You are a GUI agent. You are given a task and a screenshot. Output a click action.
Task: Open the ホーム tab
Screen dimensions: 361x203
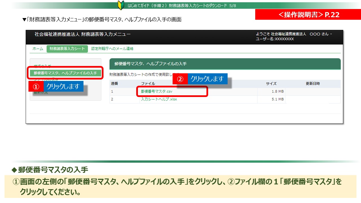[38, 49]
